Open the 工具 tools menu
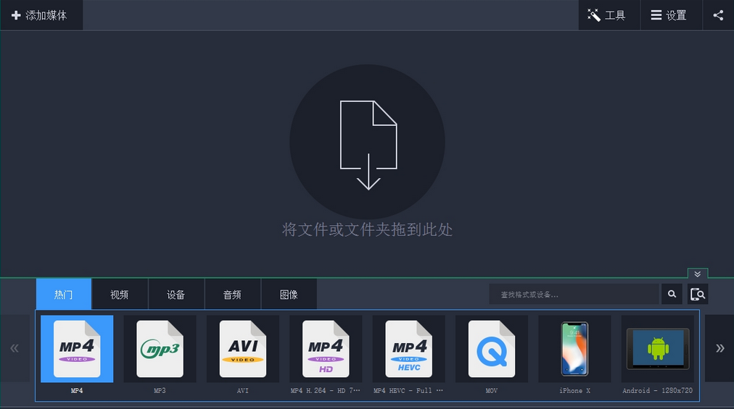This screenshot has width=734, height=409. click(x=609, y=15)
